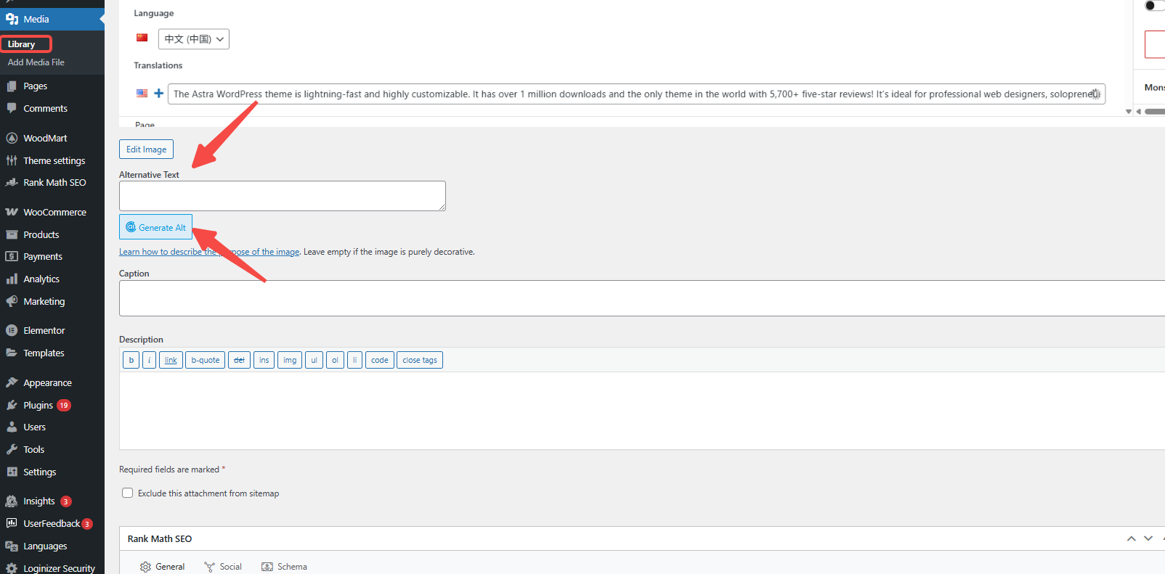The height and width of the screenshot is (574, 1165).
Task: Open Products via its archive icon
Action: pyautogui.click(x=12, y=234)
